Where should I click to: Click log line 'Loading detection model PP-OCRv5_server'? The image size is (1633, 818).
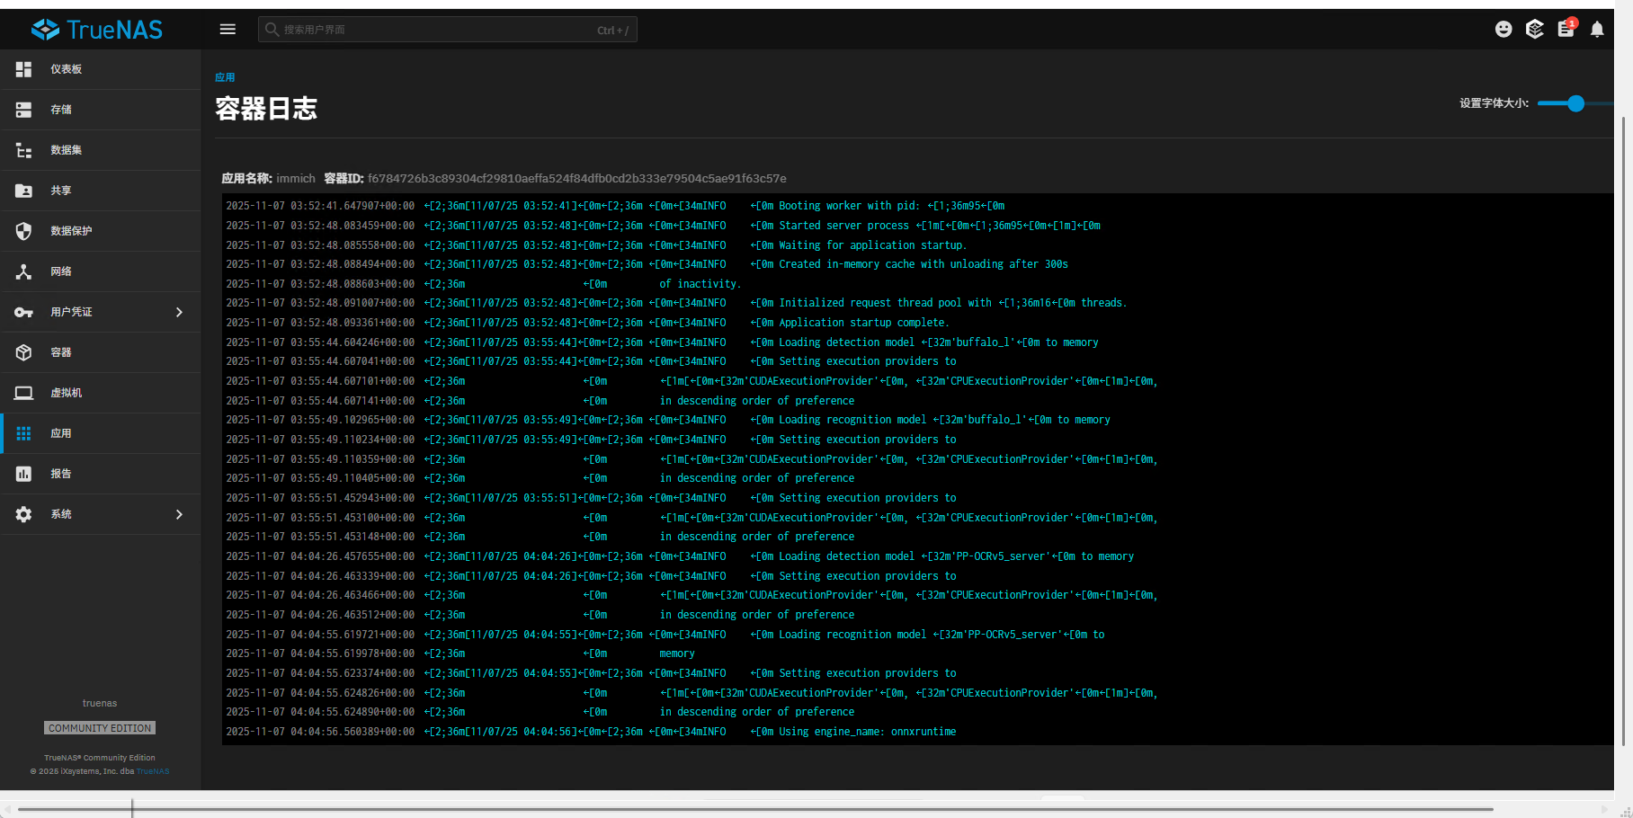[680, 556]
